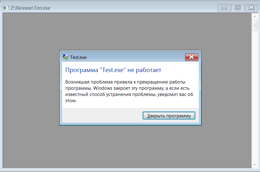Screen dimensions: 260x172
Task: Click the dialog title text Test.exe
Action: 78,57
